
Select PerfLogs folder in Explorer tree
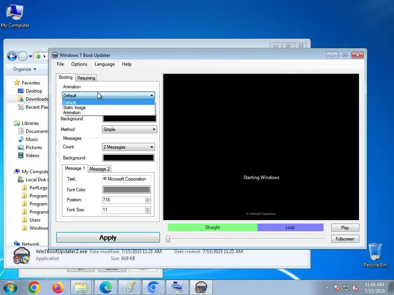35,188
